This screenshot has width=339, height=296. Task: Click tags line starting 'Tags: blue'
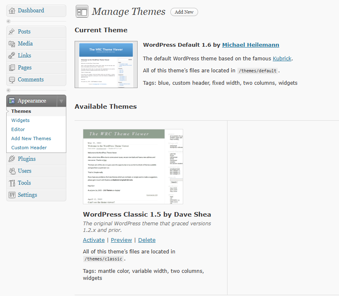[220, 83]
